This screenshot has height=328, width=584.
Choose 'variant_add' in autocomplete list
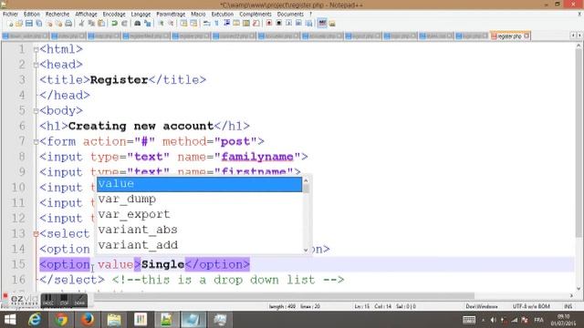[199, 245]
